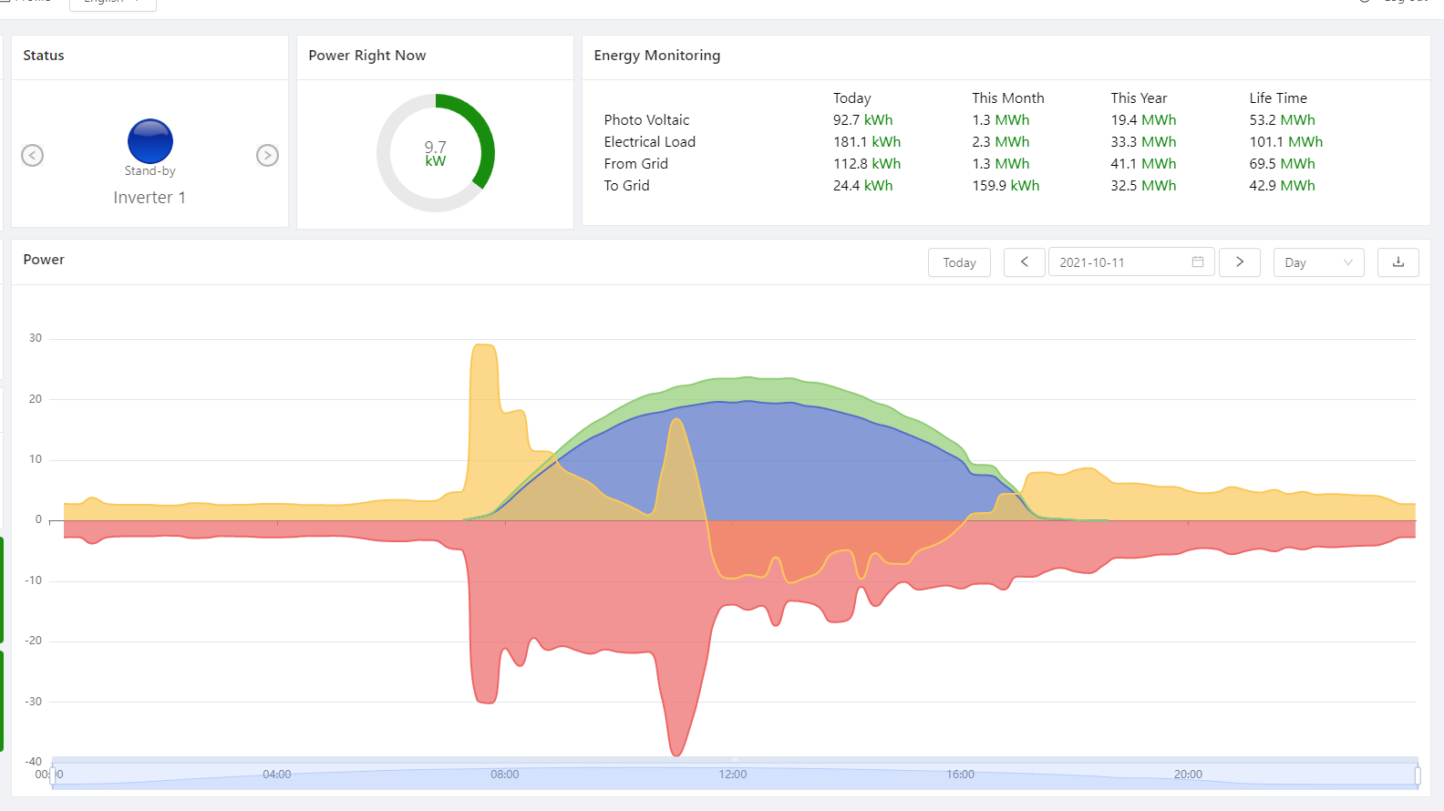Click the This Year column header
Image resolution: width=1444 pixels, height=811 pixels.
1139,98
